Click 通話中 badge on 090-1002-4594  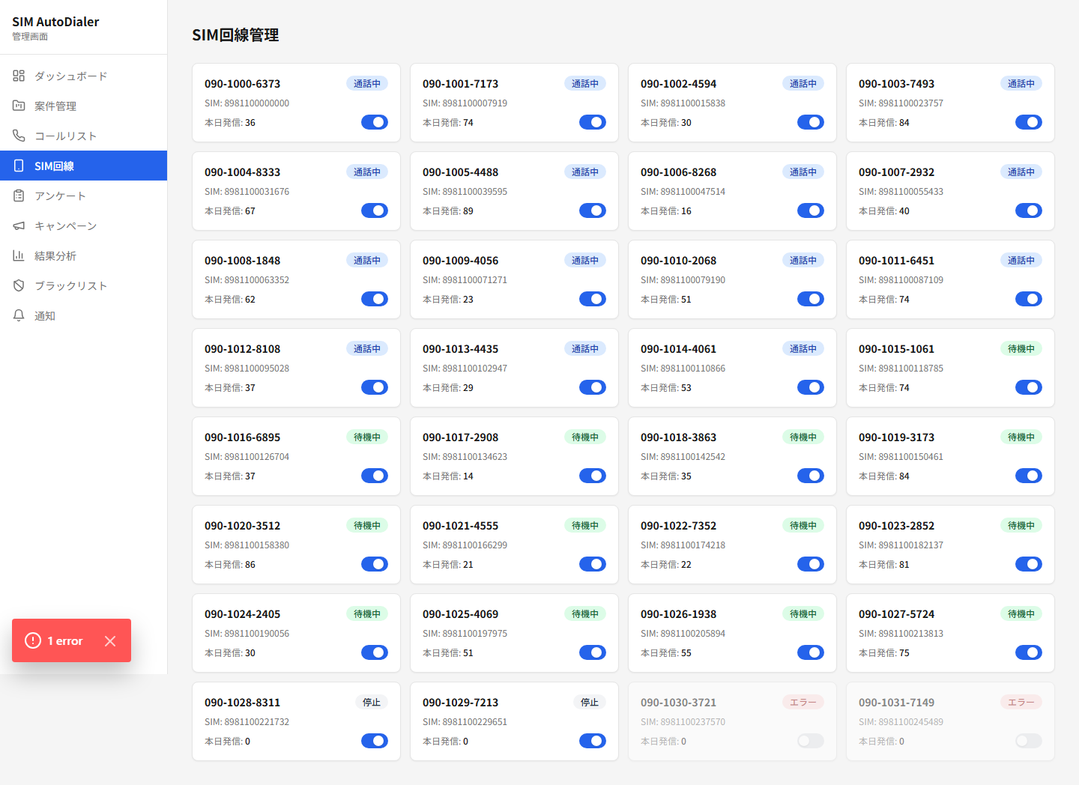803,84
